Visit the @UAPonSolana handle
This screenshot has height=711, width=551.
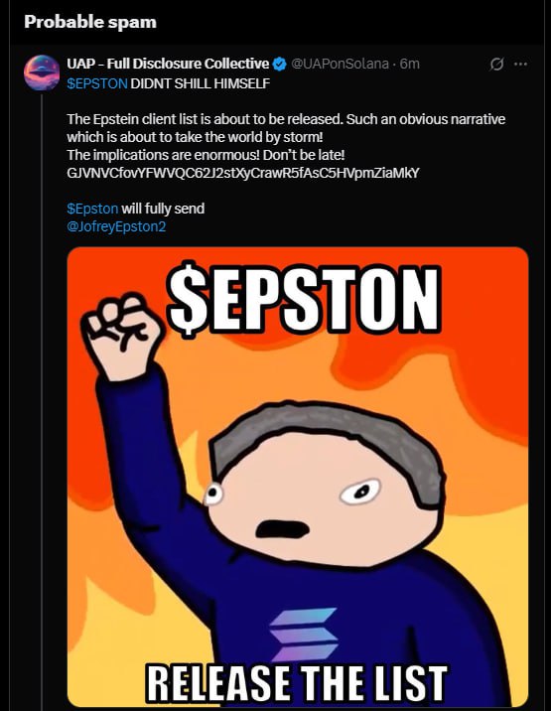[x=340, y=64]
